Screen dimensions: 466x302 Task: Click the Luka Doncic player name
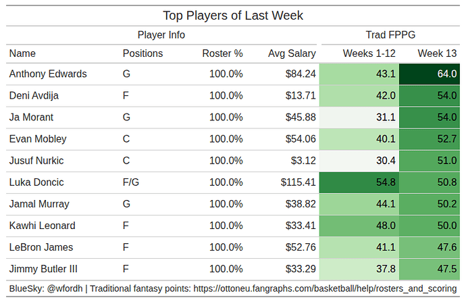[35, 182]
